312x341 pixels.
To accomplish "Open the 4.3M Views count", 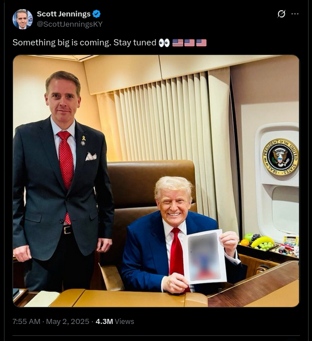I will pyautogui.click(x=115, y=322).
